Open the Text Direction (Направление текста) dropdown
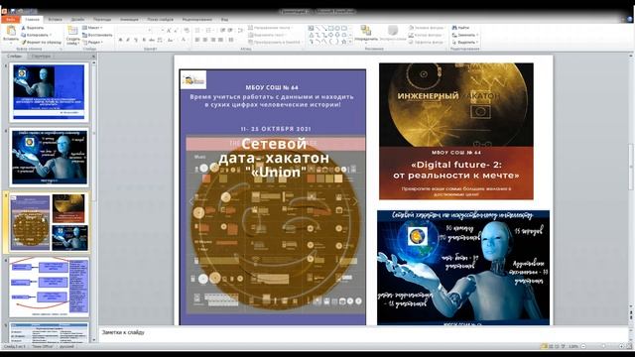 pos(270,28)
